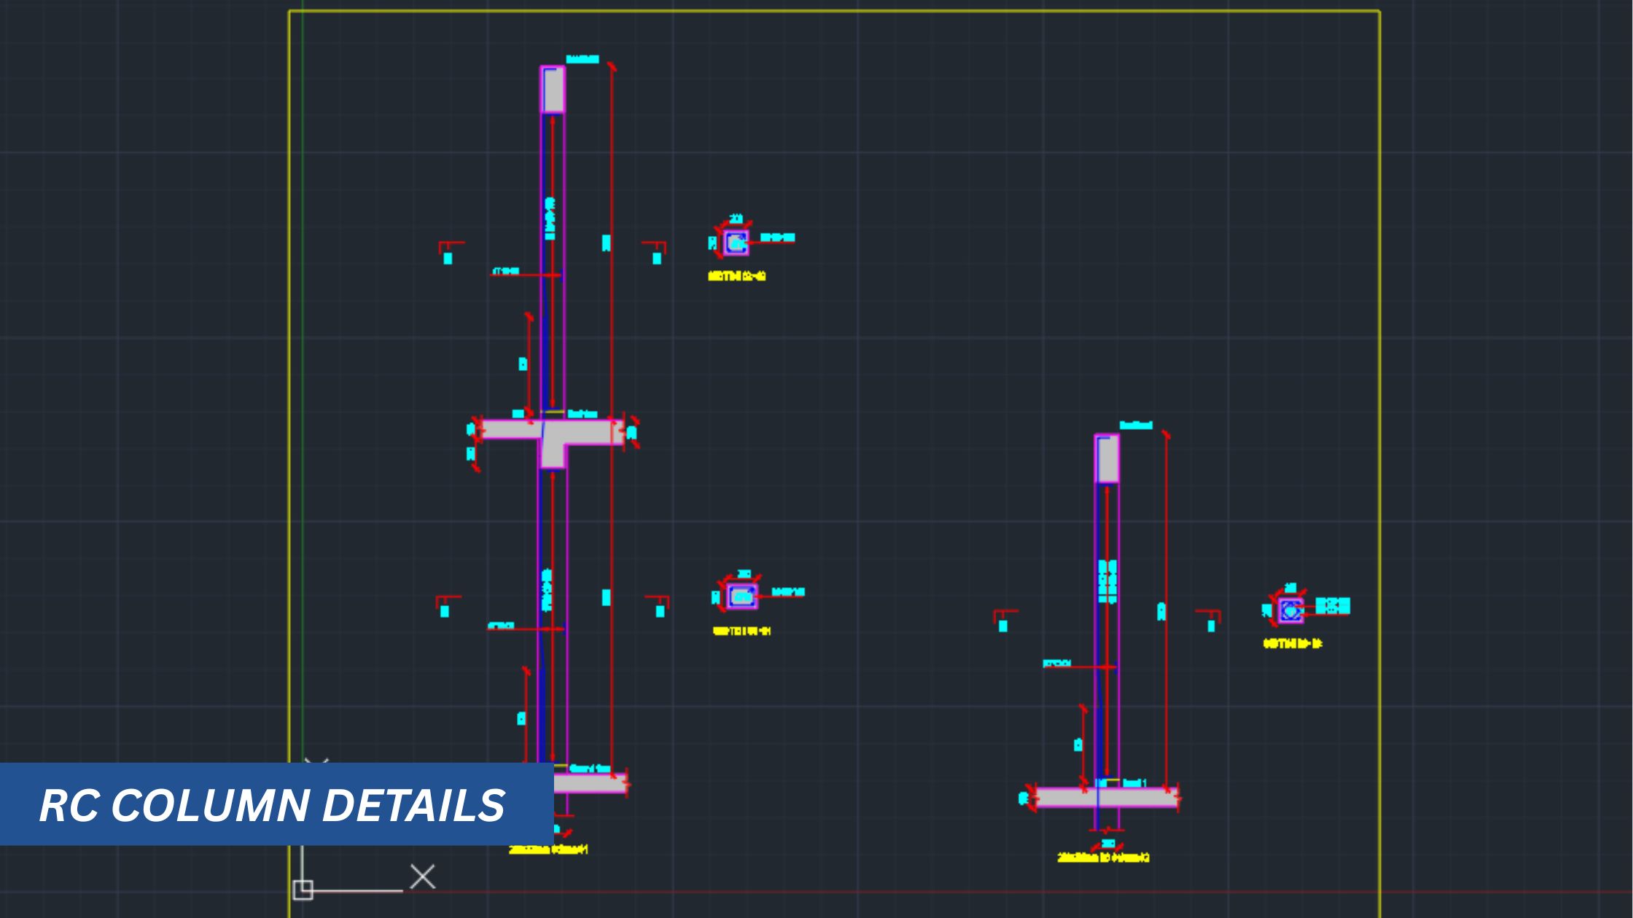This screenshot has width=1633, height=918.
Task: Select the lower-left column cross-section rectangle
Action: click(x=742, y=597)
